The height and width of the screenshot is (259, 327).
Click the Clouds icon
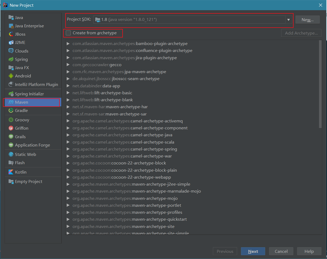click(11, 51)
